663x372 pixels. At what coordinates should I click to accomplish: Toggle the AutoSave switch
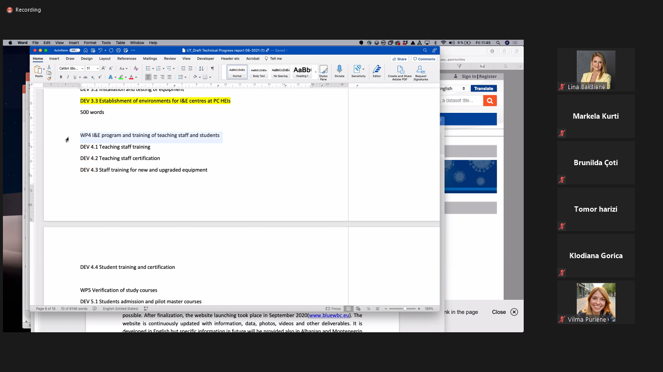click(75, 50)
